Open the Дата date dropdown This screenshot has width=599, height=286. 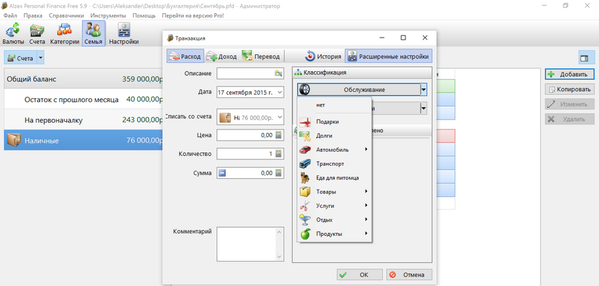(279, 92)
